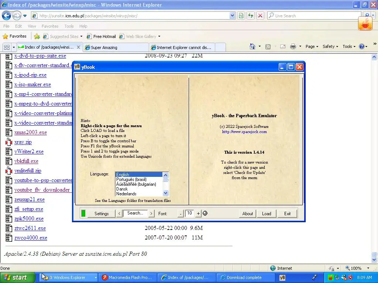378x283 pixels.
Task: Open the Home button dropdown arrow
Action: (x=260, y=46)
